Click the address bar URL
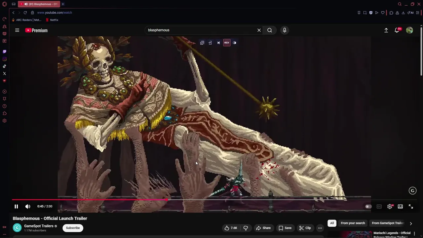This screenshot has height=238, width=423. (55, 13)
